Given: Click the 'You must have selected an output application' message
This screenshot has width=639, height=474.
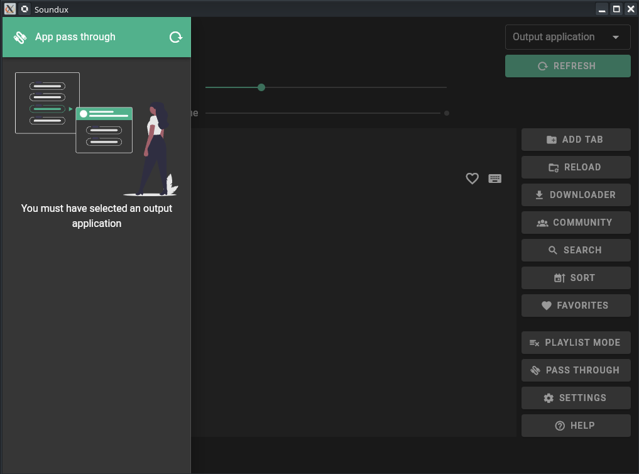Looking at the screenshot, I should (97, 216).
